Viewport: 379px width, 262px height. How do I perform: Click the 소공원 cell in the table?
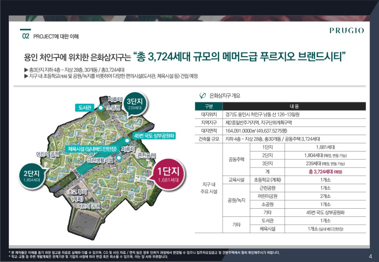coord(267,204)
